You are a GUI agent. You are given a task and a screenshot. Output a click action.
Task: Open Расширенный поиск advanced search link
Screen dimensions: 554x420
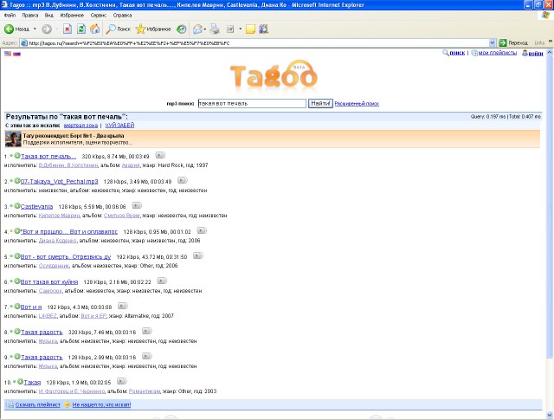357,104
